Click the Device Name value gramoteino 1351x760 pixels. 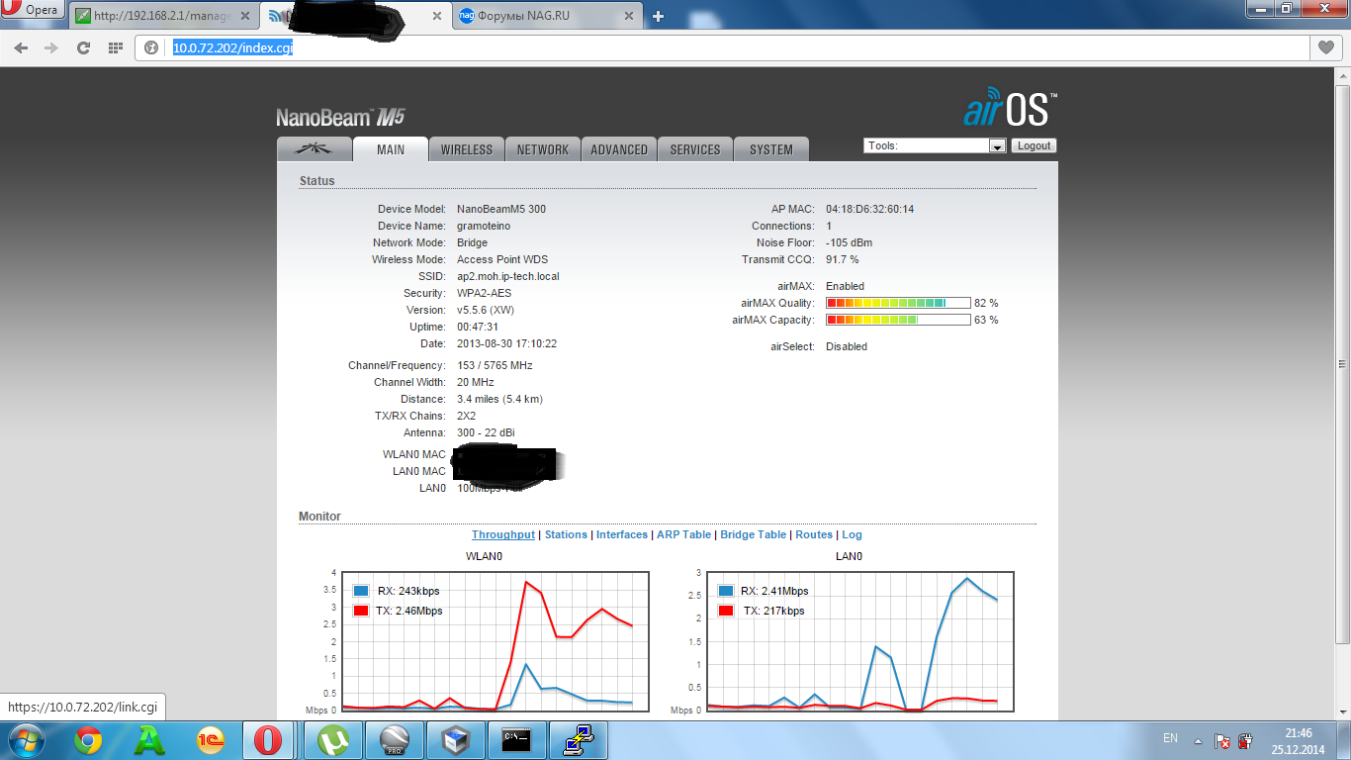(484, 226)
